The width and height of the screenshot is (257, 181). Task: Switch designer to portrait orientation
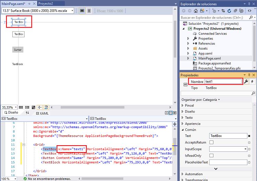click(x=89, y=11)
